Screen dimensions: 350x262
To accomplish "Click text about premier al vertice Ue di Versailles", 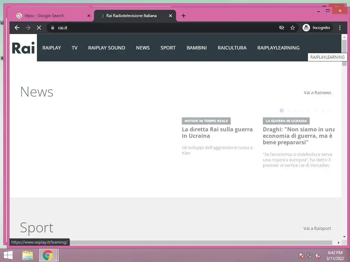I will click(x=298, y=160).
